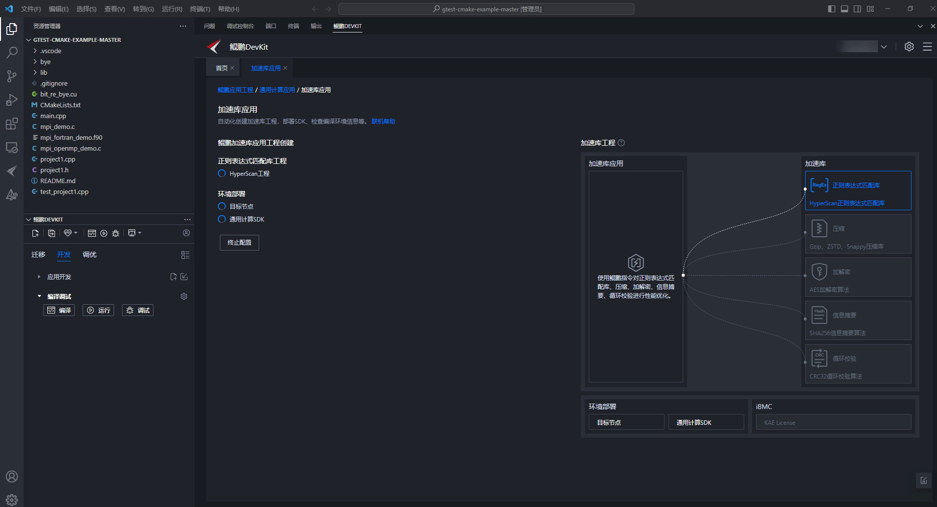937x507 pixels.
Task: Open the Manage gear in the activity bar
Action: tap(12, 500)
